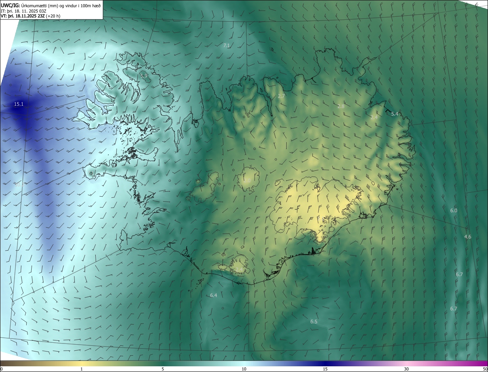
Task: Click the 0 tick on the color scale
Action: pyautogui.click(x=2, y=369)
